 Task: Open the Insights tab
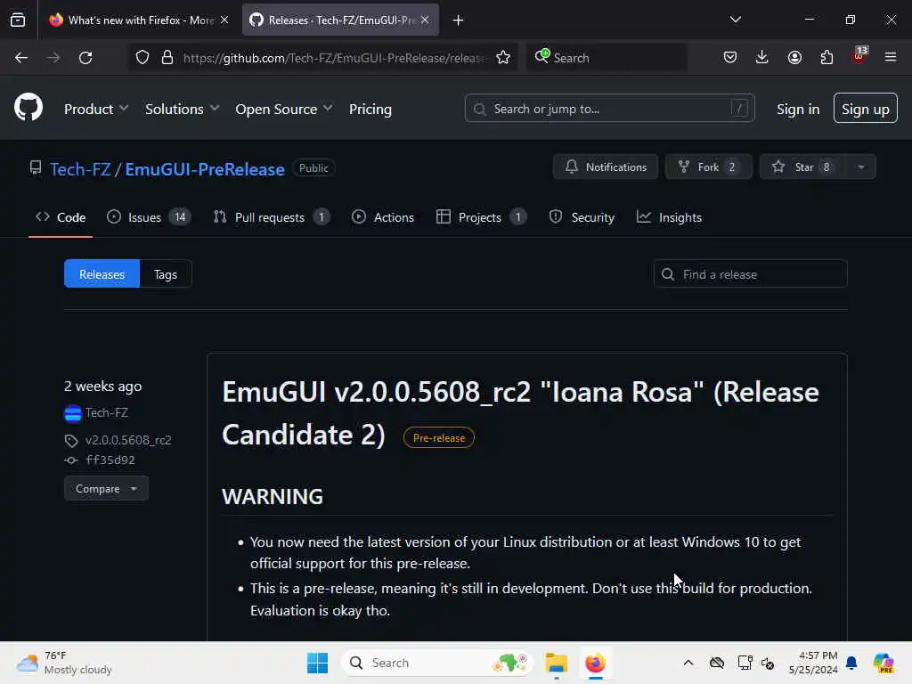669,217
